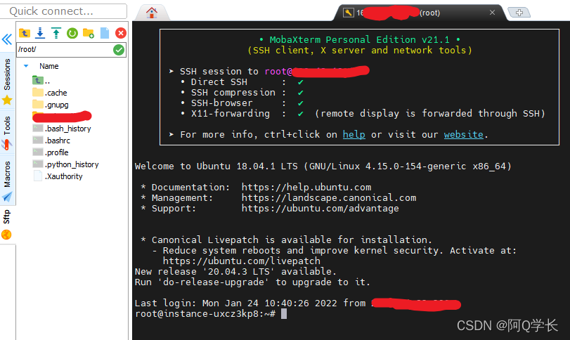Click the house icon on home tab
Image resolution: width=570 pixels, height=340 pixels.
pyautogui.click(x=152, y=13)
